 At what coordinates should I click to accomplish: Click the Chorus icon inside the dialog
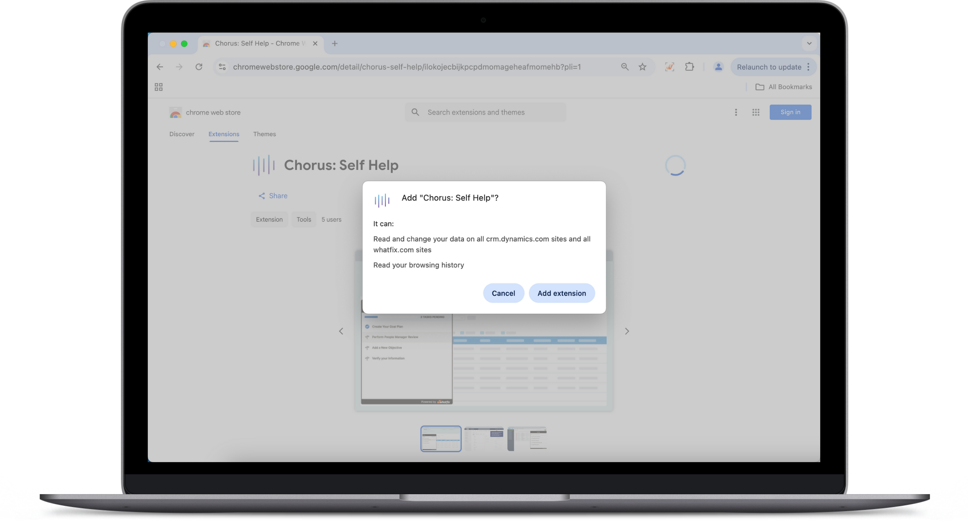(382, 200)
